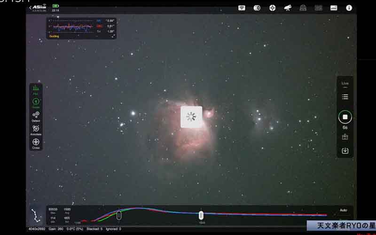Click the Annotate tool

pyautogui.click(x=36, y=130)
